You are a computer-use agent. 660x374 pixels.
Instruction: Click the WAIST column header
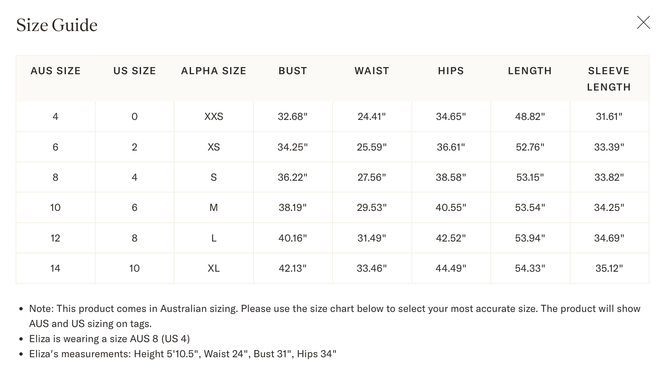372,71
